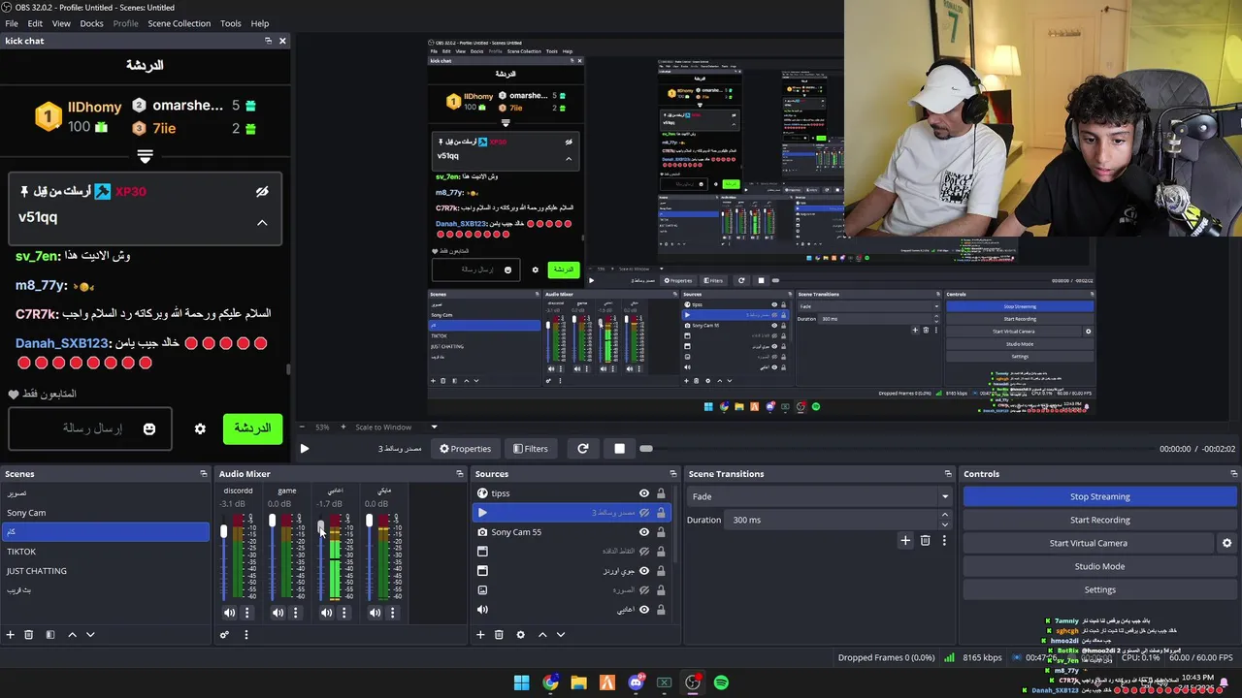Hide the Sony Cam 55 source
1242x698 pixels.
[643, 532]
